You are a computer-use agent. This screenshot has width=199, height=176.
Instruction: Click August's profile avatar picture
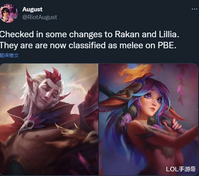9,13
